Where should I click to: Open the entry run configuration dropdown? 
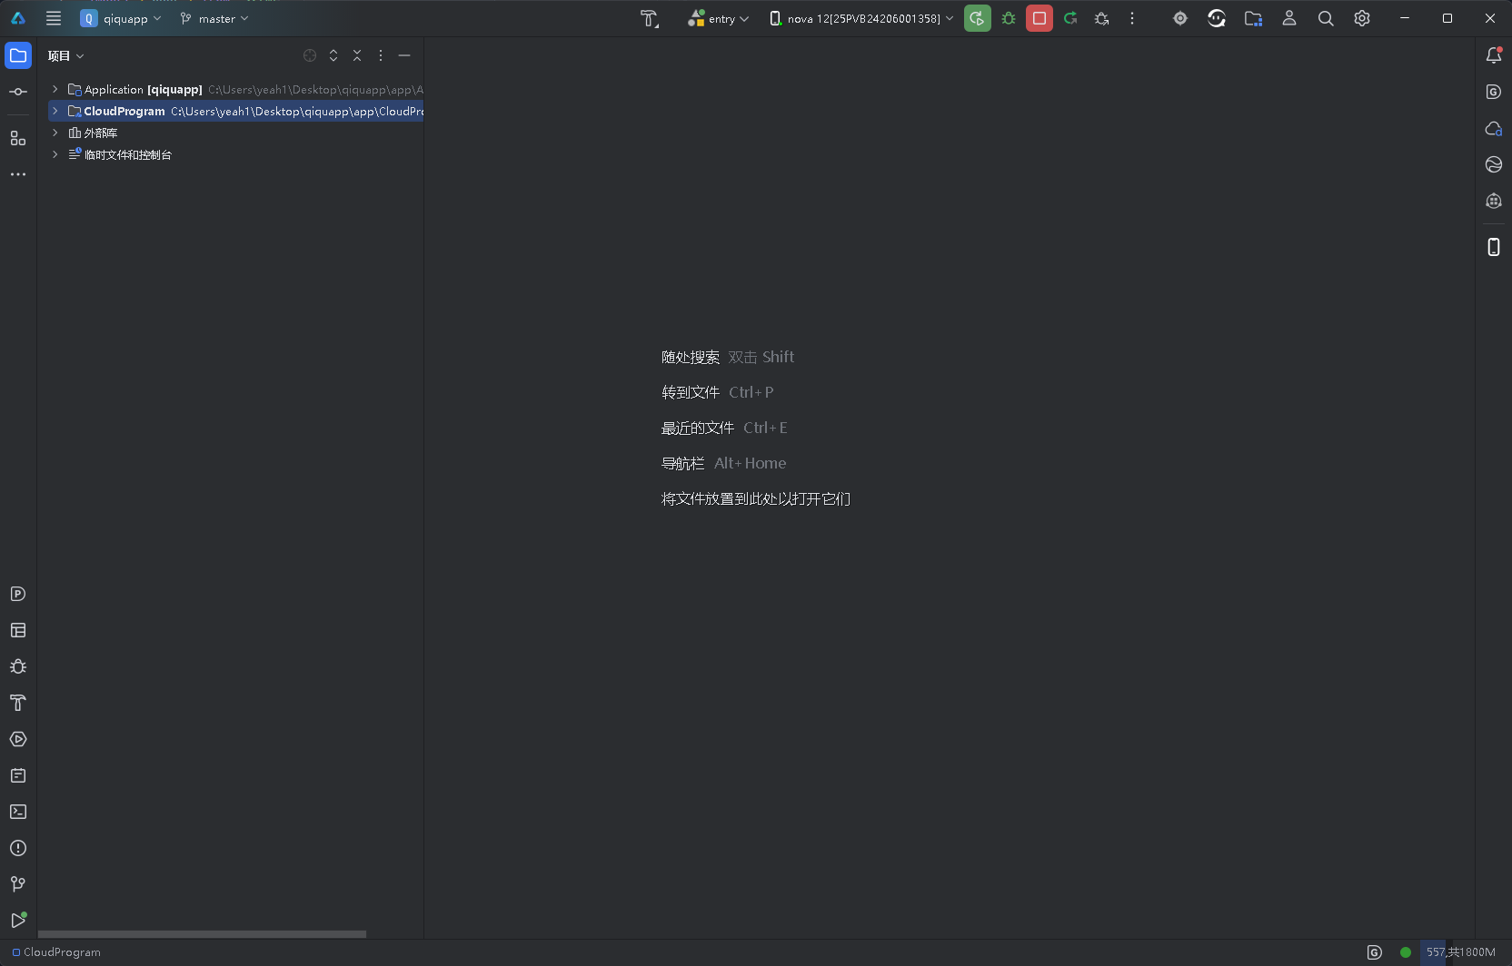[x=718, y=18]
